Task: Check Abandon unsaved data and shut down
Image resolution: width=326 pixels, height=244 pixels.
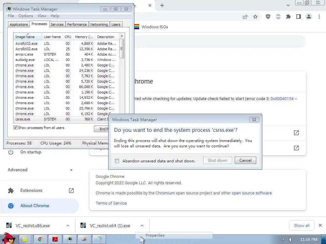Action: pos(117,161)
